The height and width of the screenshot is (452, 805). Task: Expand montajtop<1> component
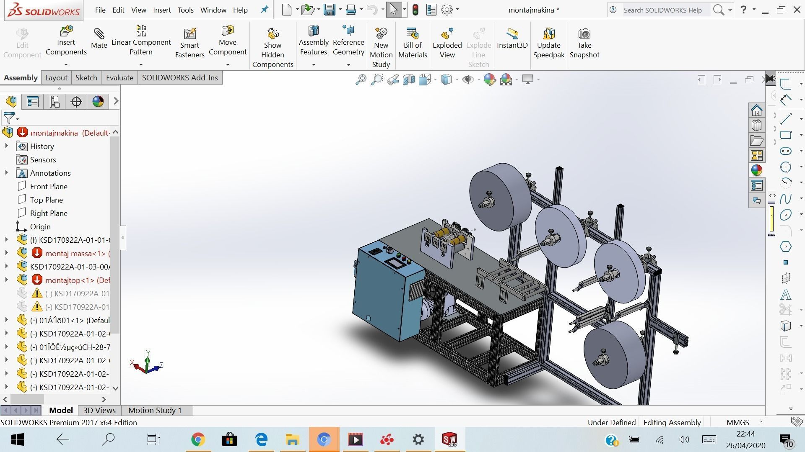(6, 280)
